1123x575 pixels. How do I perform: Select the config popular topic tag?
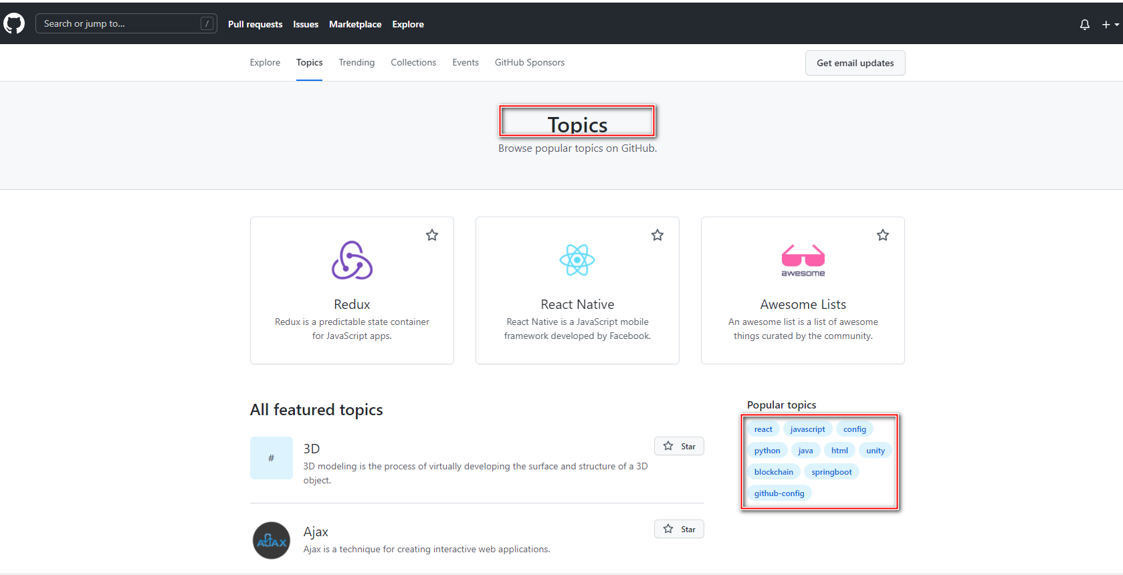tap(855, 429)
